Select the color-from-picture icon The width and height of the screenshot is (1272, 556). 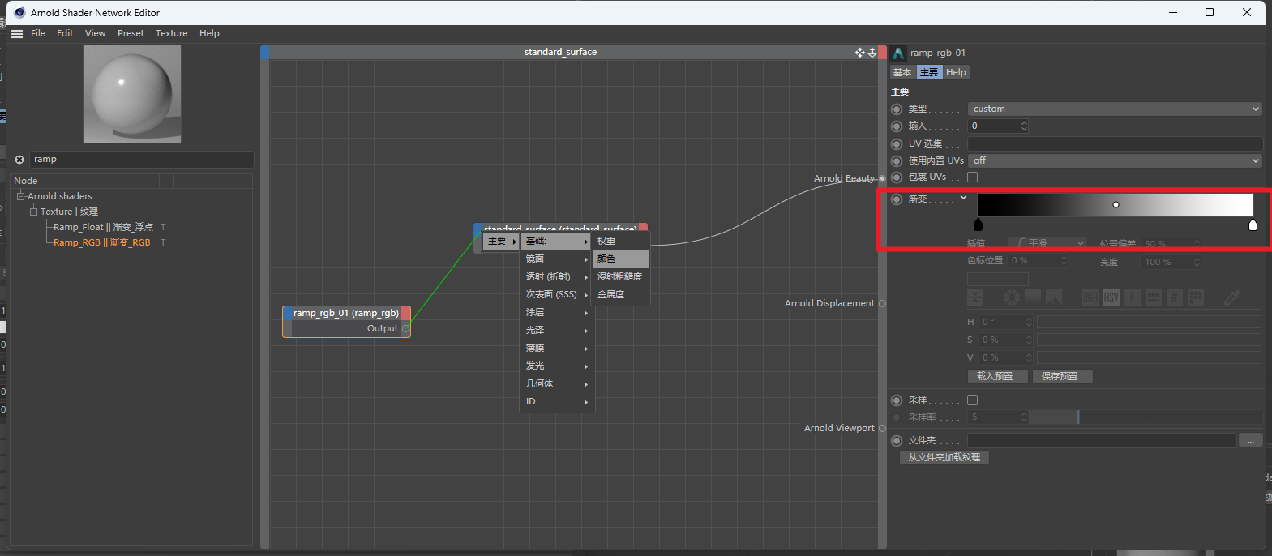coord(1054,297)
